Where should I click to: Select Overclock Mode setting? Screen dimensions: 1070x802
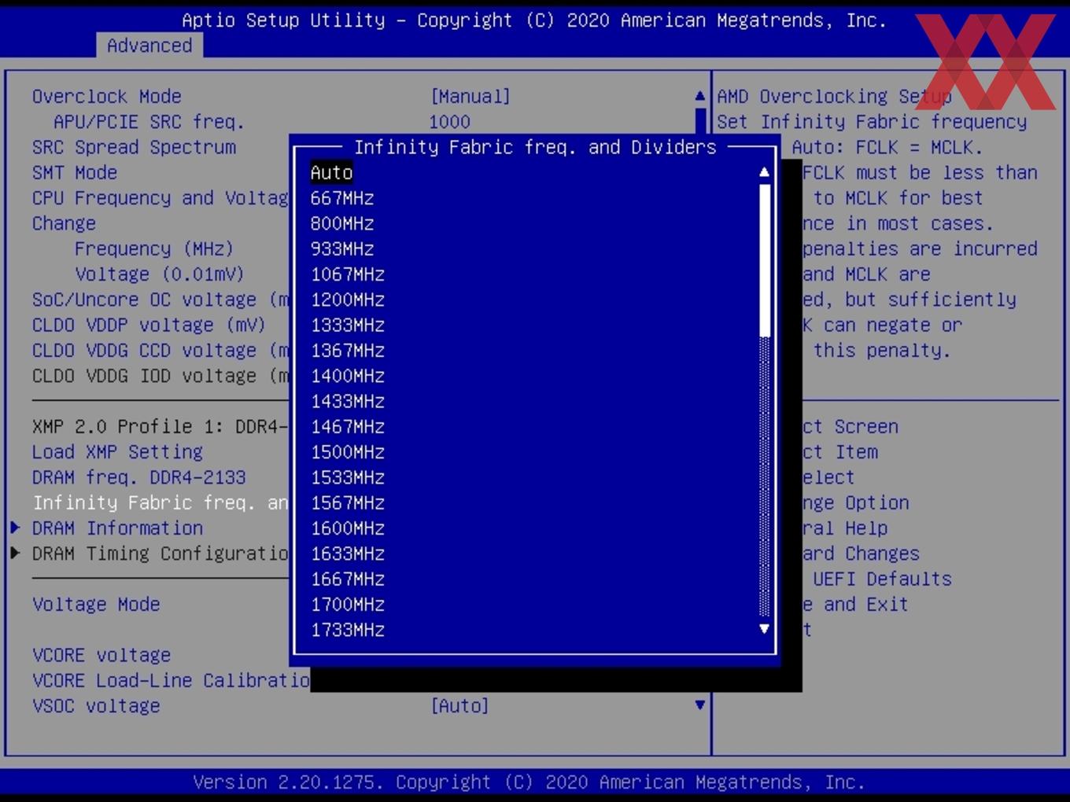click(x=107, y=97)
